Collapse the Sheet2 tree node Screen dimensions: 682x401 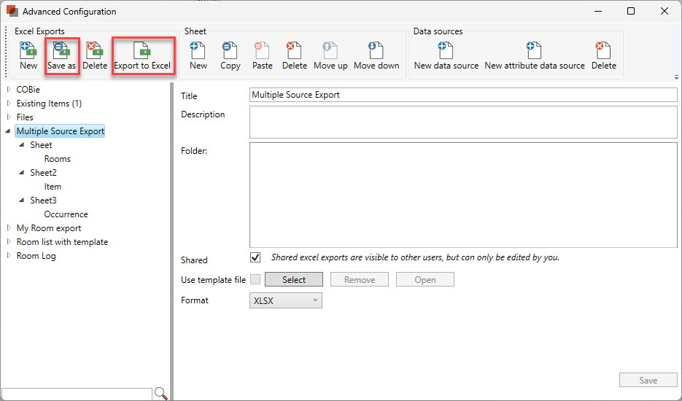tap(22, 173)
